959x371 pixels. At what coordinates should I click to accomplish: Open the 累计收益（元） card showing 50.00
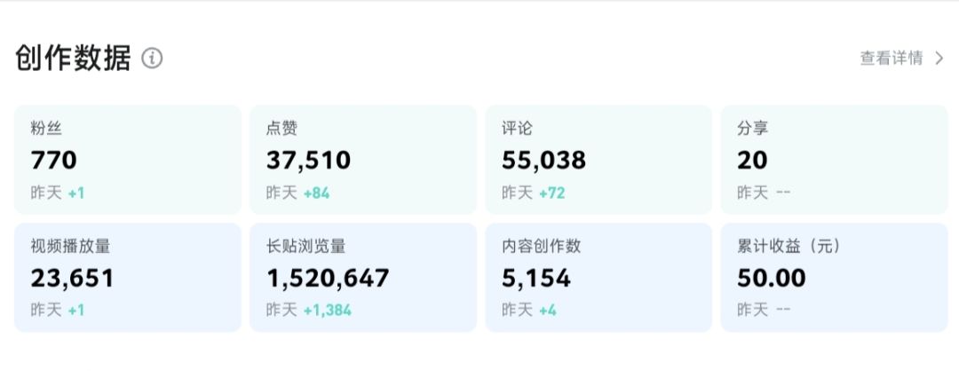834,278
